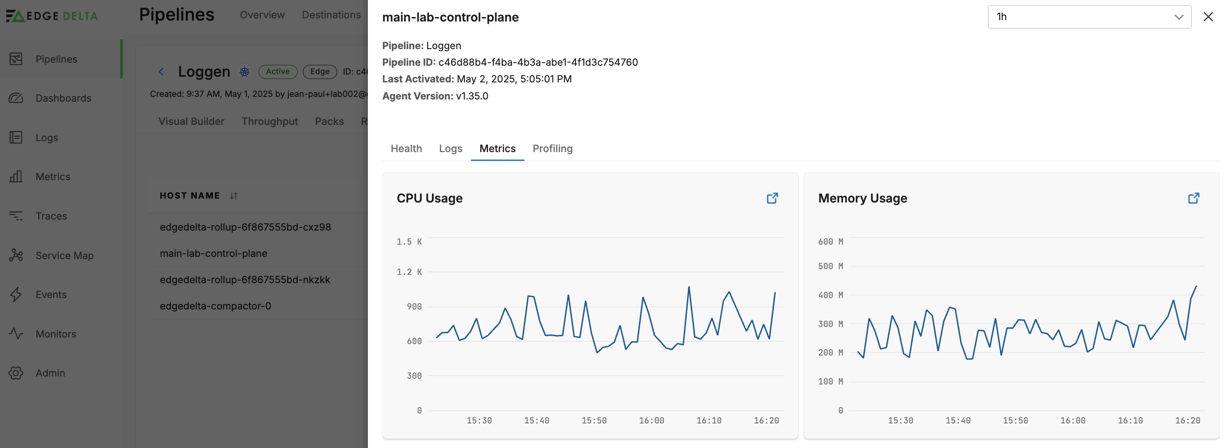Go to Service Map in sidebar
Viewport: 1229px width, 448px height.
tap(65, 256)
